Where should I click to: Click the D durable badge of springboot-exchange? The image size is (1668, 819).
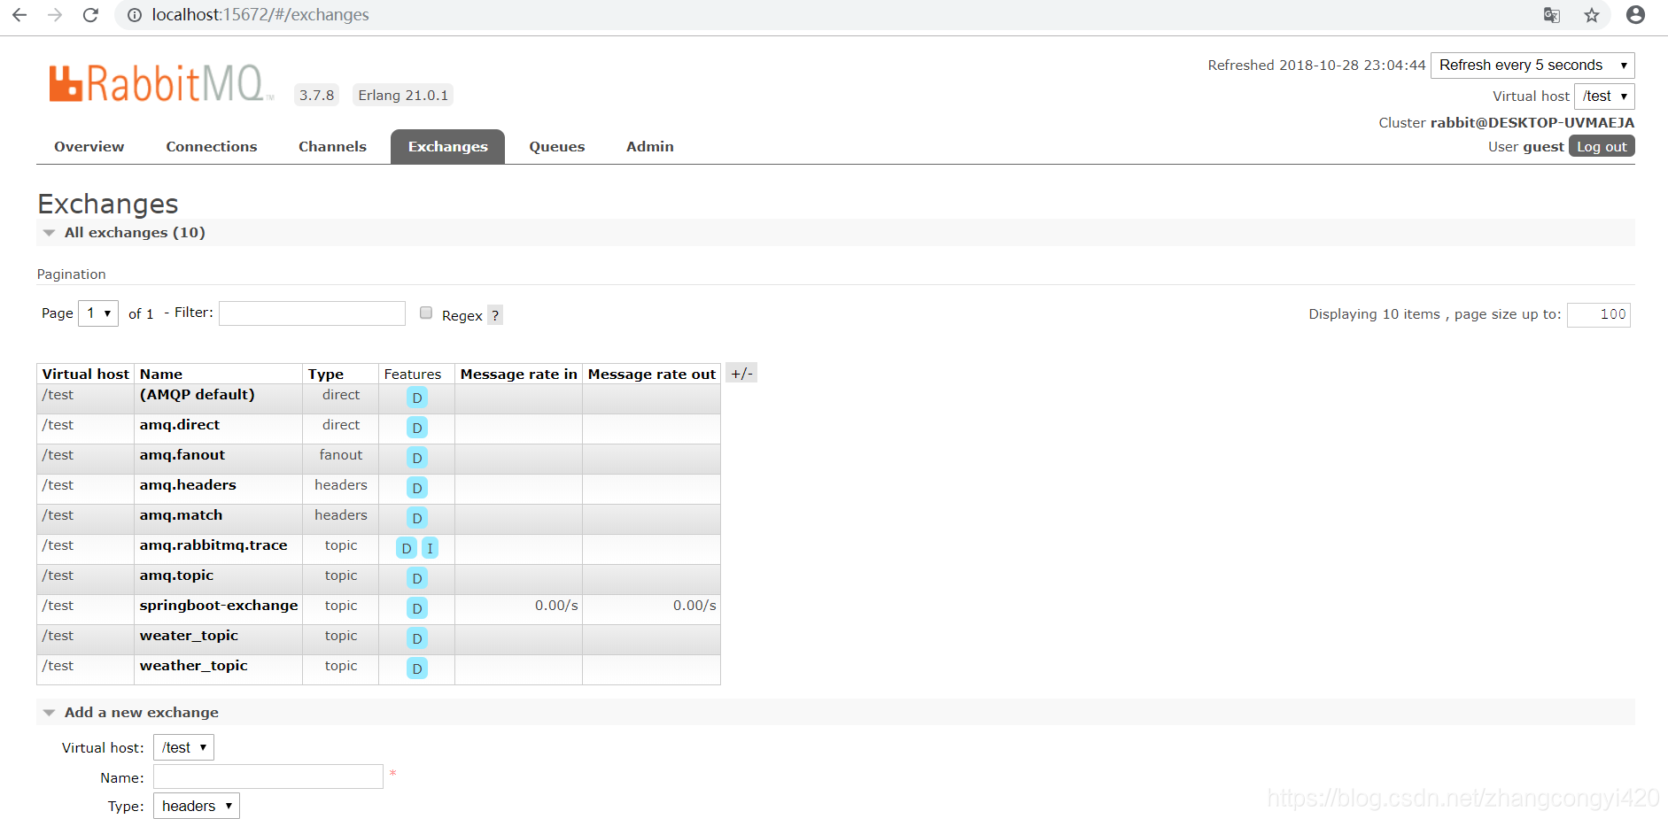pos(417,608)
